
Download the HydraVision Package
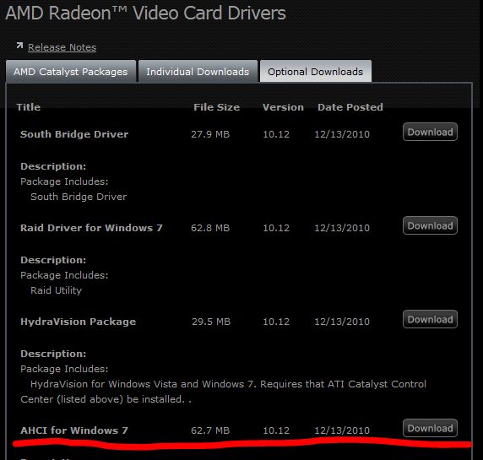(430, 319)
